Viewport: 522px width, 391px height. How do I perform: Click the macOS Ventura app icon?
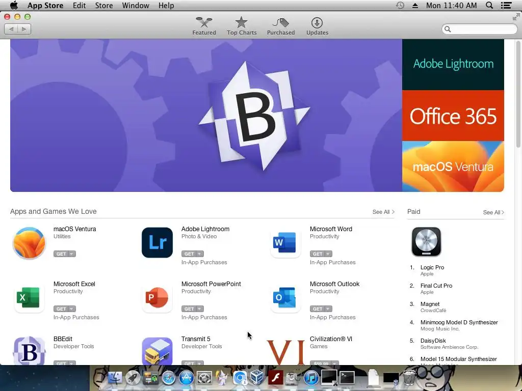pos(29,243)
